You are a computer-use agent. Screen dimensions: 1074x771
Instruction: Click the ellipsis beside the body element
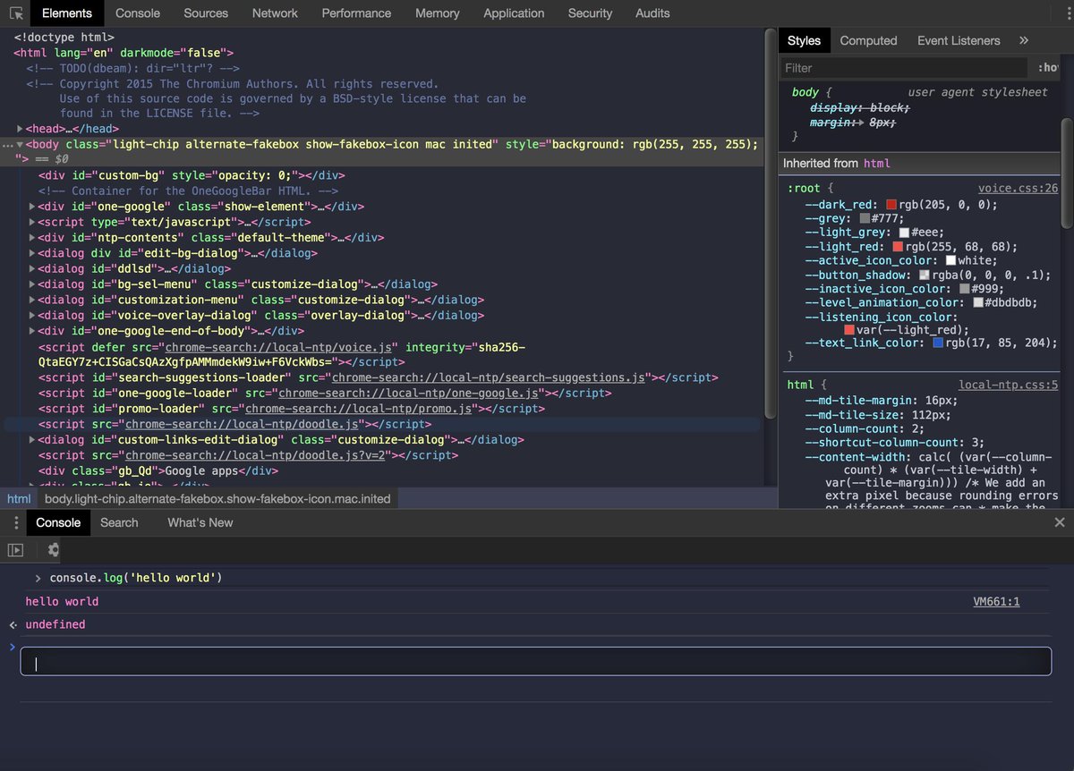coord(8,145)
